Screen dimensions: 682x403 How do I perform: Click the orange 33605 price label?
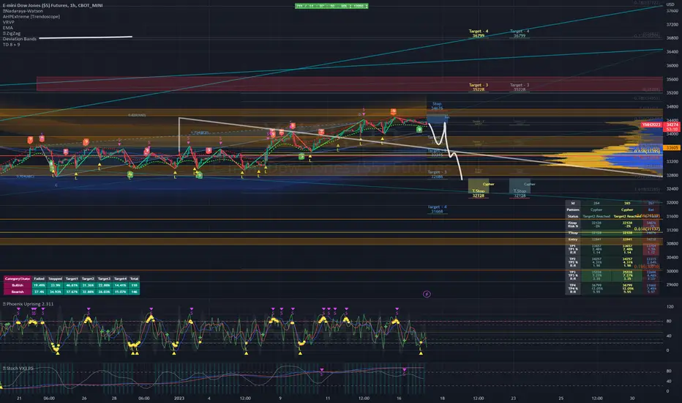(x=672, y=148)
